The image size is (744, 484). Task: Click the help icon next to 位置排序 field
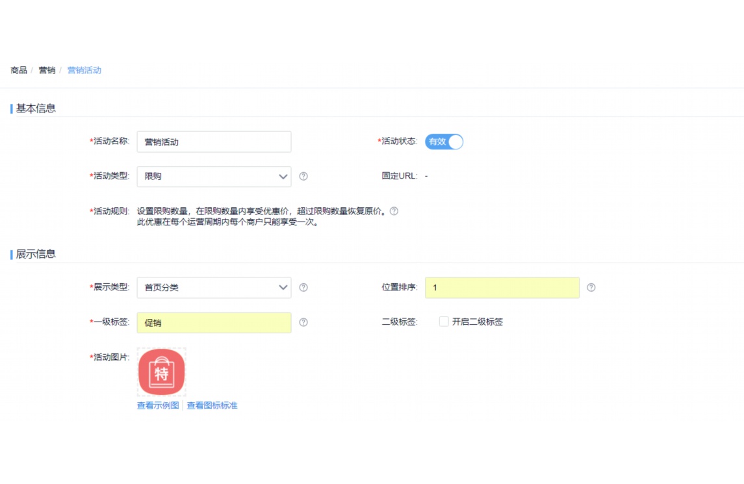(591, 287)
